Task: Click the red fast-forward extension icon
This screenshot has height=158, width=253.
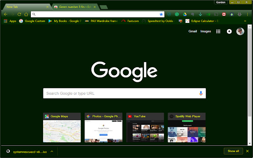Action: coord(224,14)
